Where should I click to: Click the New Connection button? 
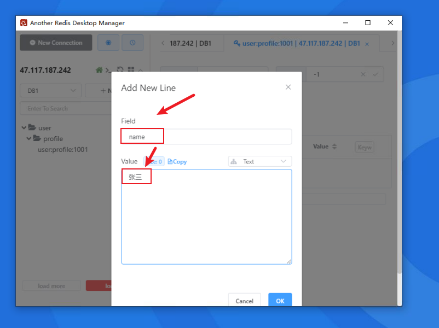tap(56, 43)
